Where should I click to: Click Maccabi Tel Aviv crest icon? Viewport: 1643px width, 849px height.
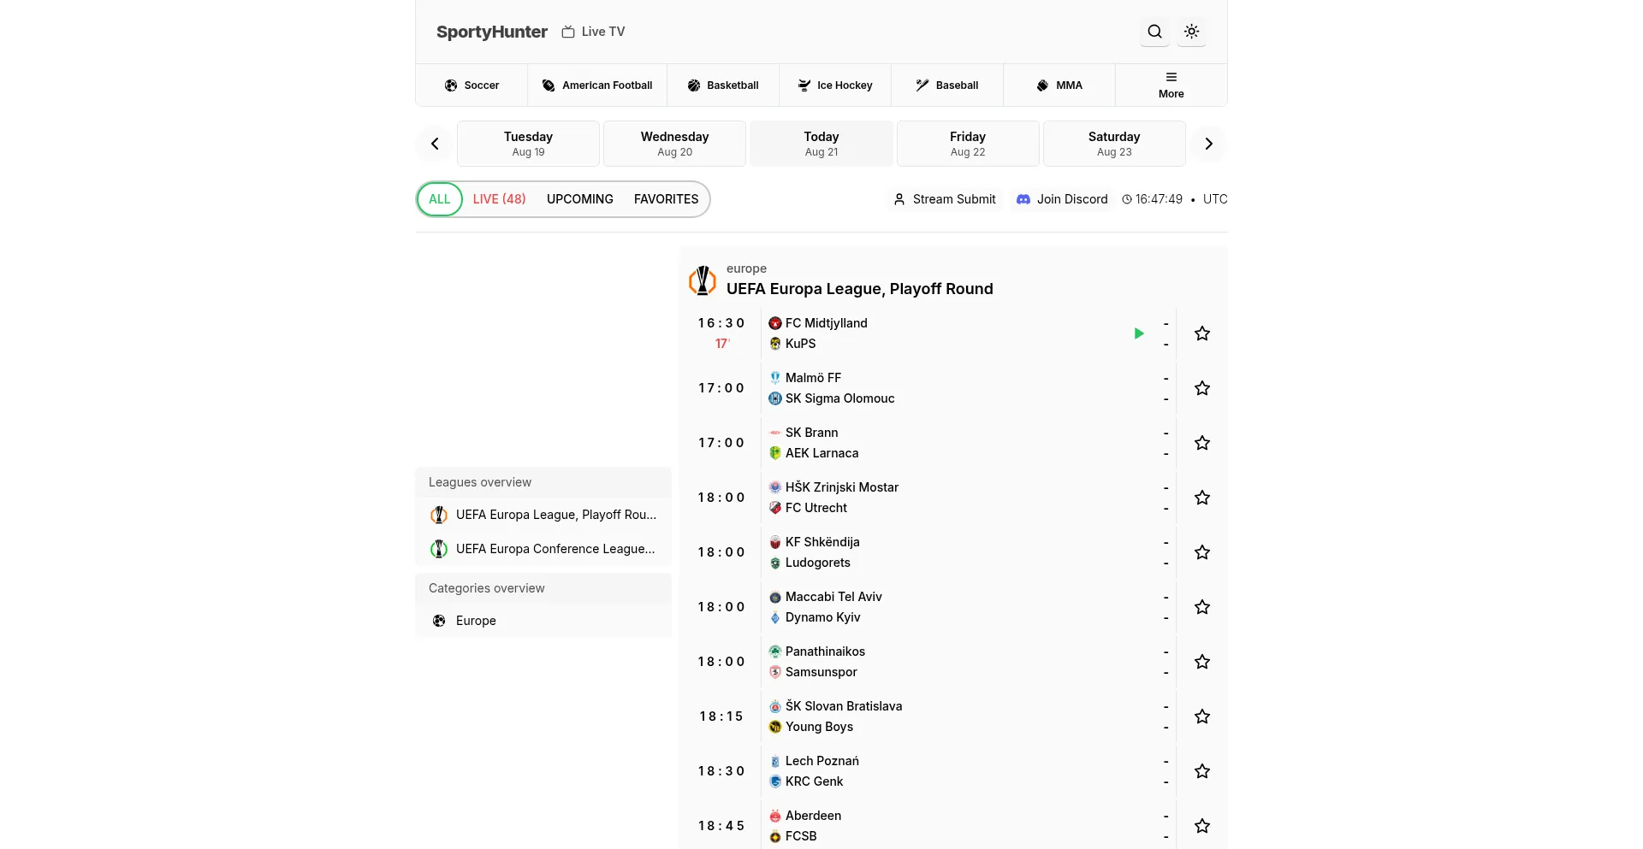pos(775,597)
